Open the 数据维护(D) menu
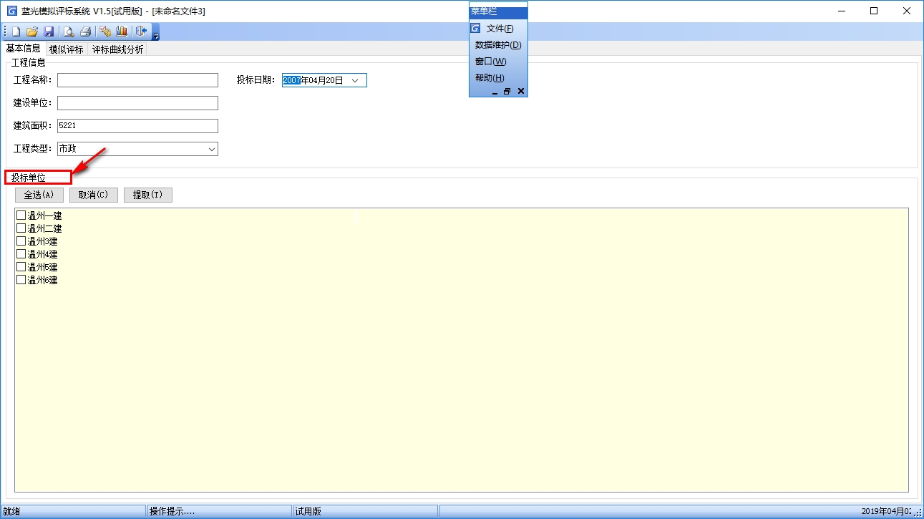The image size is (924, 519). tap(498, 45)
